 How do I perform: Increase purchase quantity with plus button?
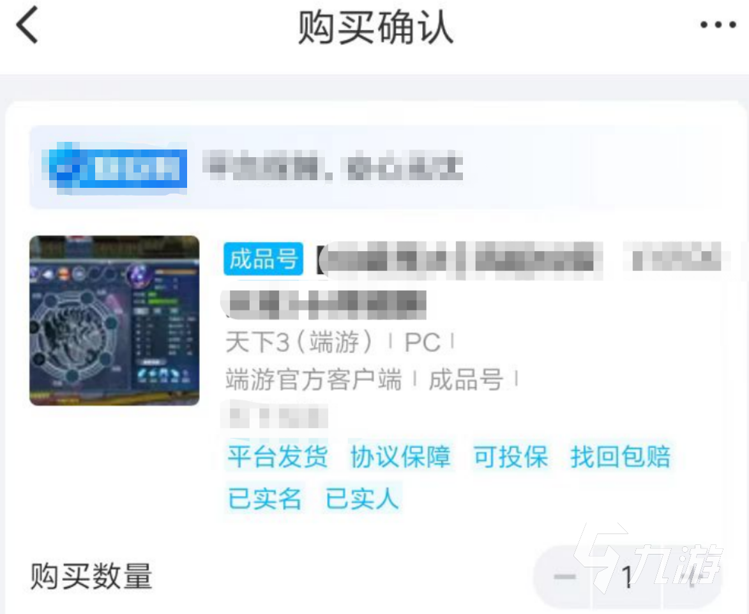(x=693, y=577)
